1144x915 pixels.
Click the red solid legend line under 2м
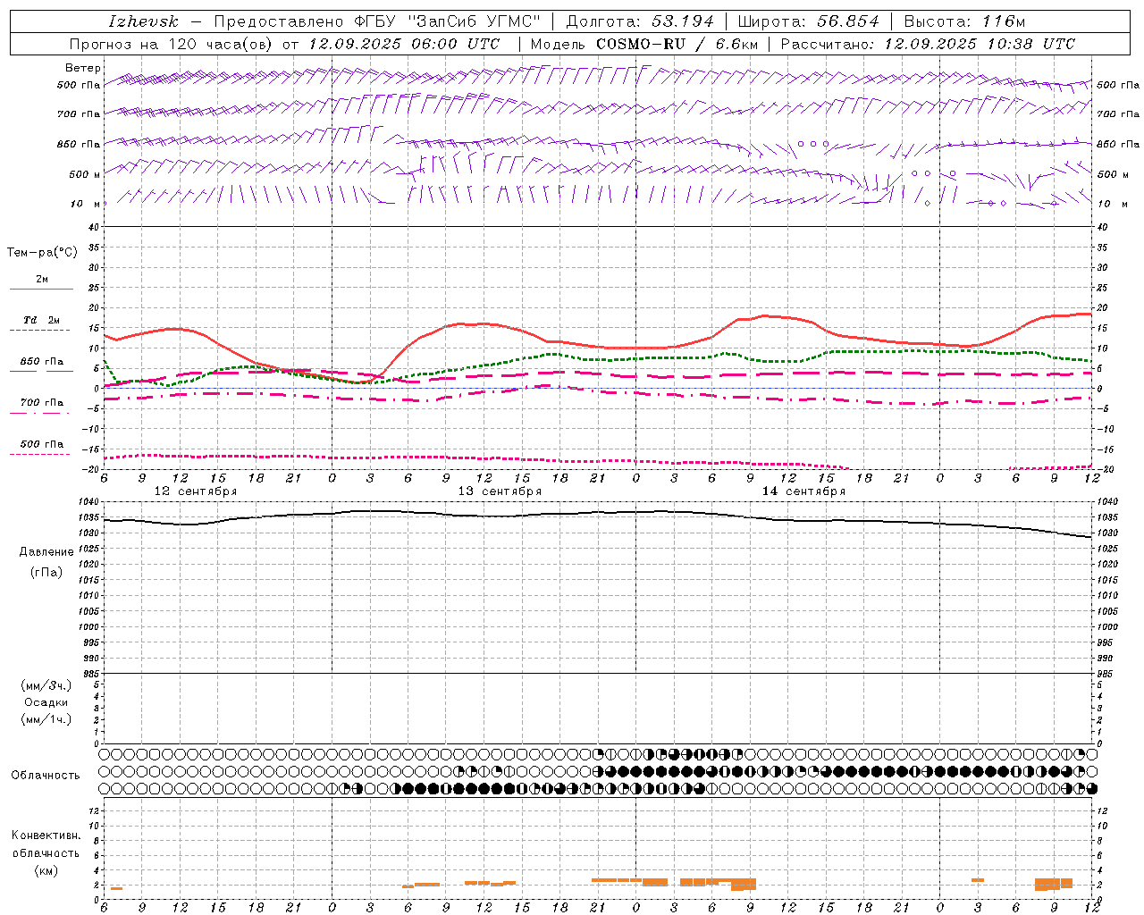[x=41, y=289]
